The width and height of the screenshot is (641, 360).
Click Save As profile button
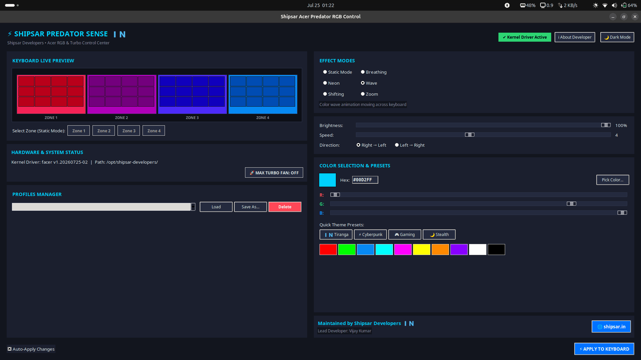(x=250, y=207)
